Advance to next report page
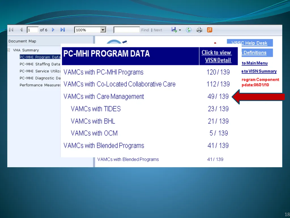 53,30
